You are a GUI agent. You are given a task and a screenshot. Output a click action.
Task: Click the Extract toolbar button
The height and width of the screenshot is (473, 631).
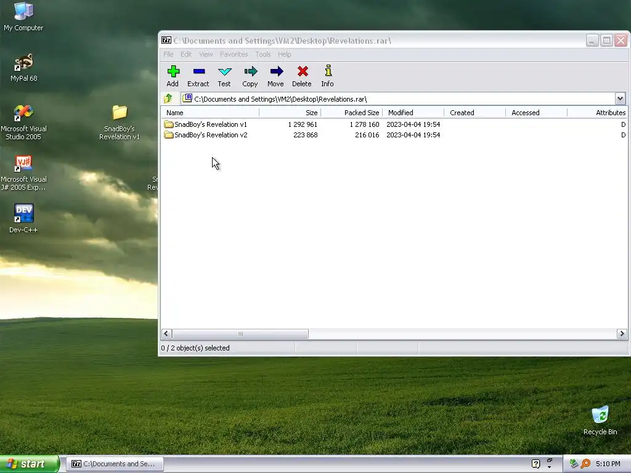(198, 76)
